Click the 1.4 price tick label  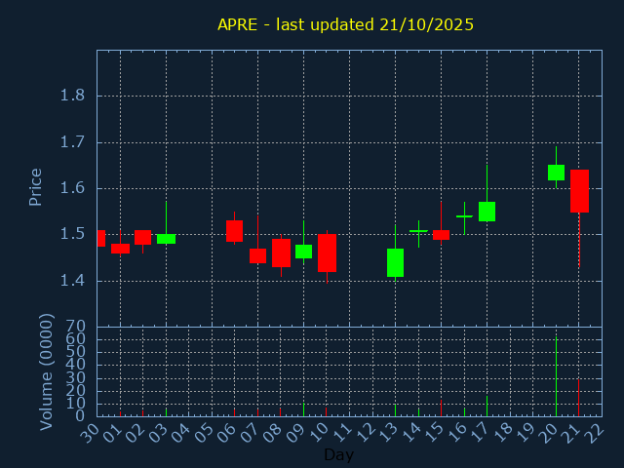pos(72,281)
